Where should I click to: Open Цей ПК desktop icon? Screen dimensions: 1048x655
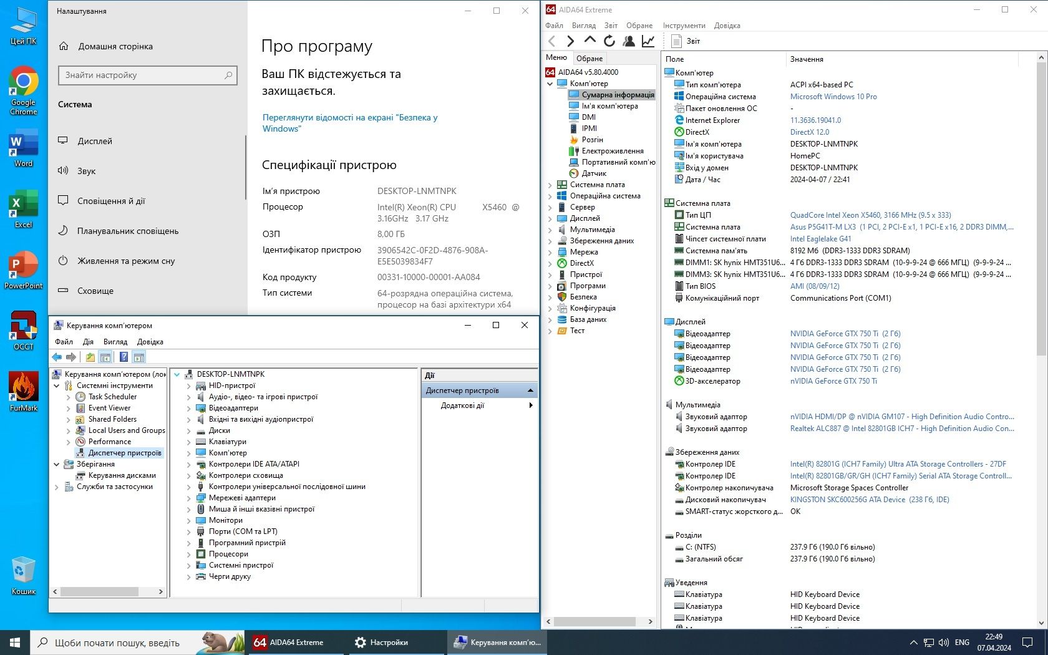tap(24, 26)
